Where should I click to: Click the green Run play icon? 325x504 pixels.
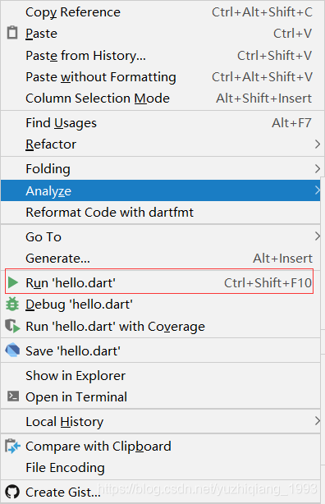click(x=13, y=282)
